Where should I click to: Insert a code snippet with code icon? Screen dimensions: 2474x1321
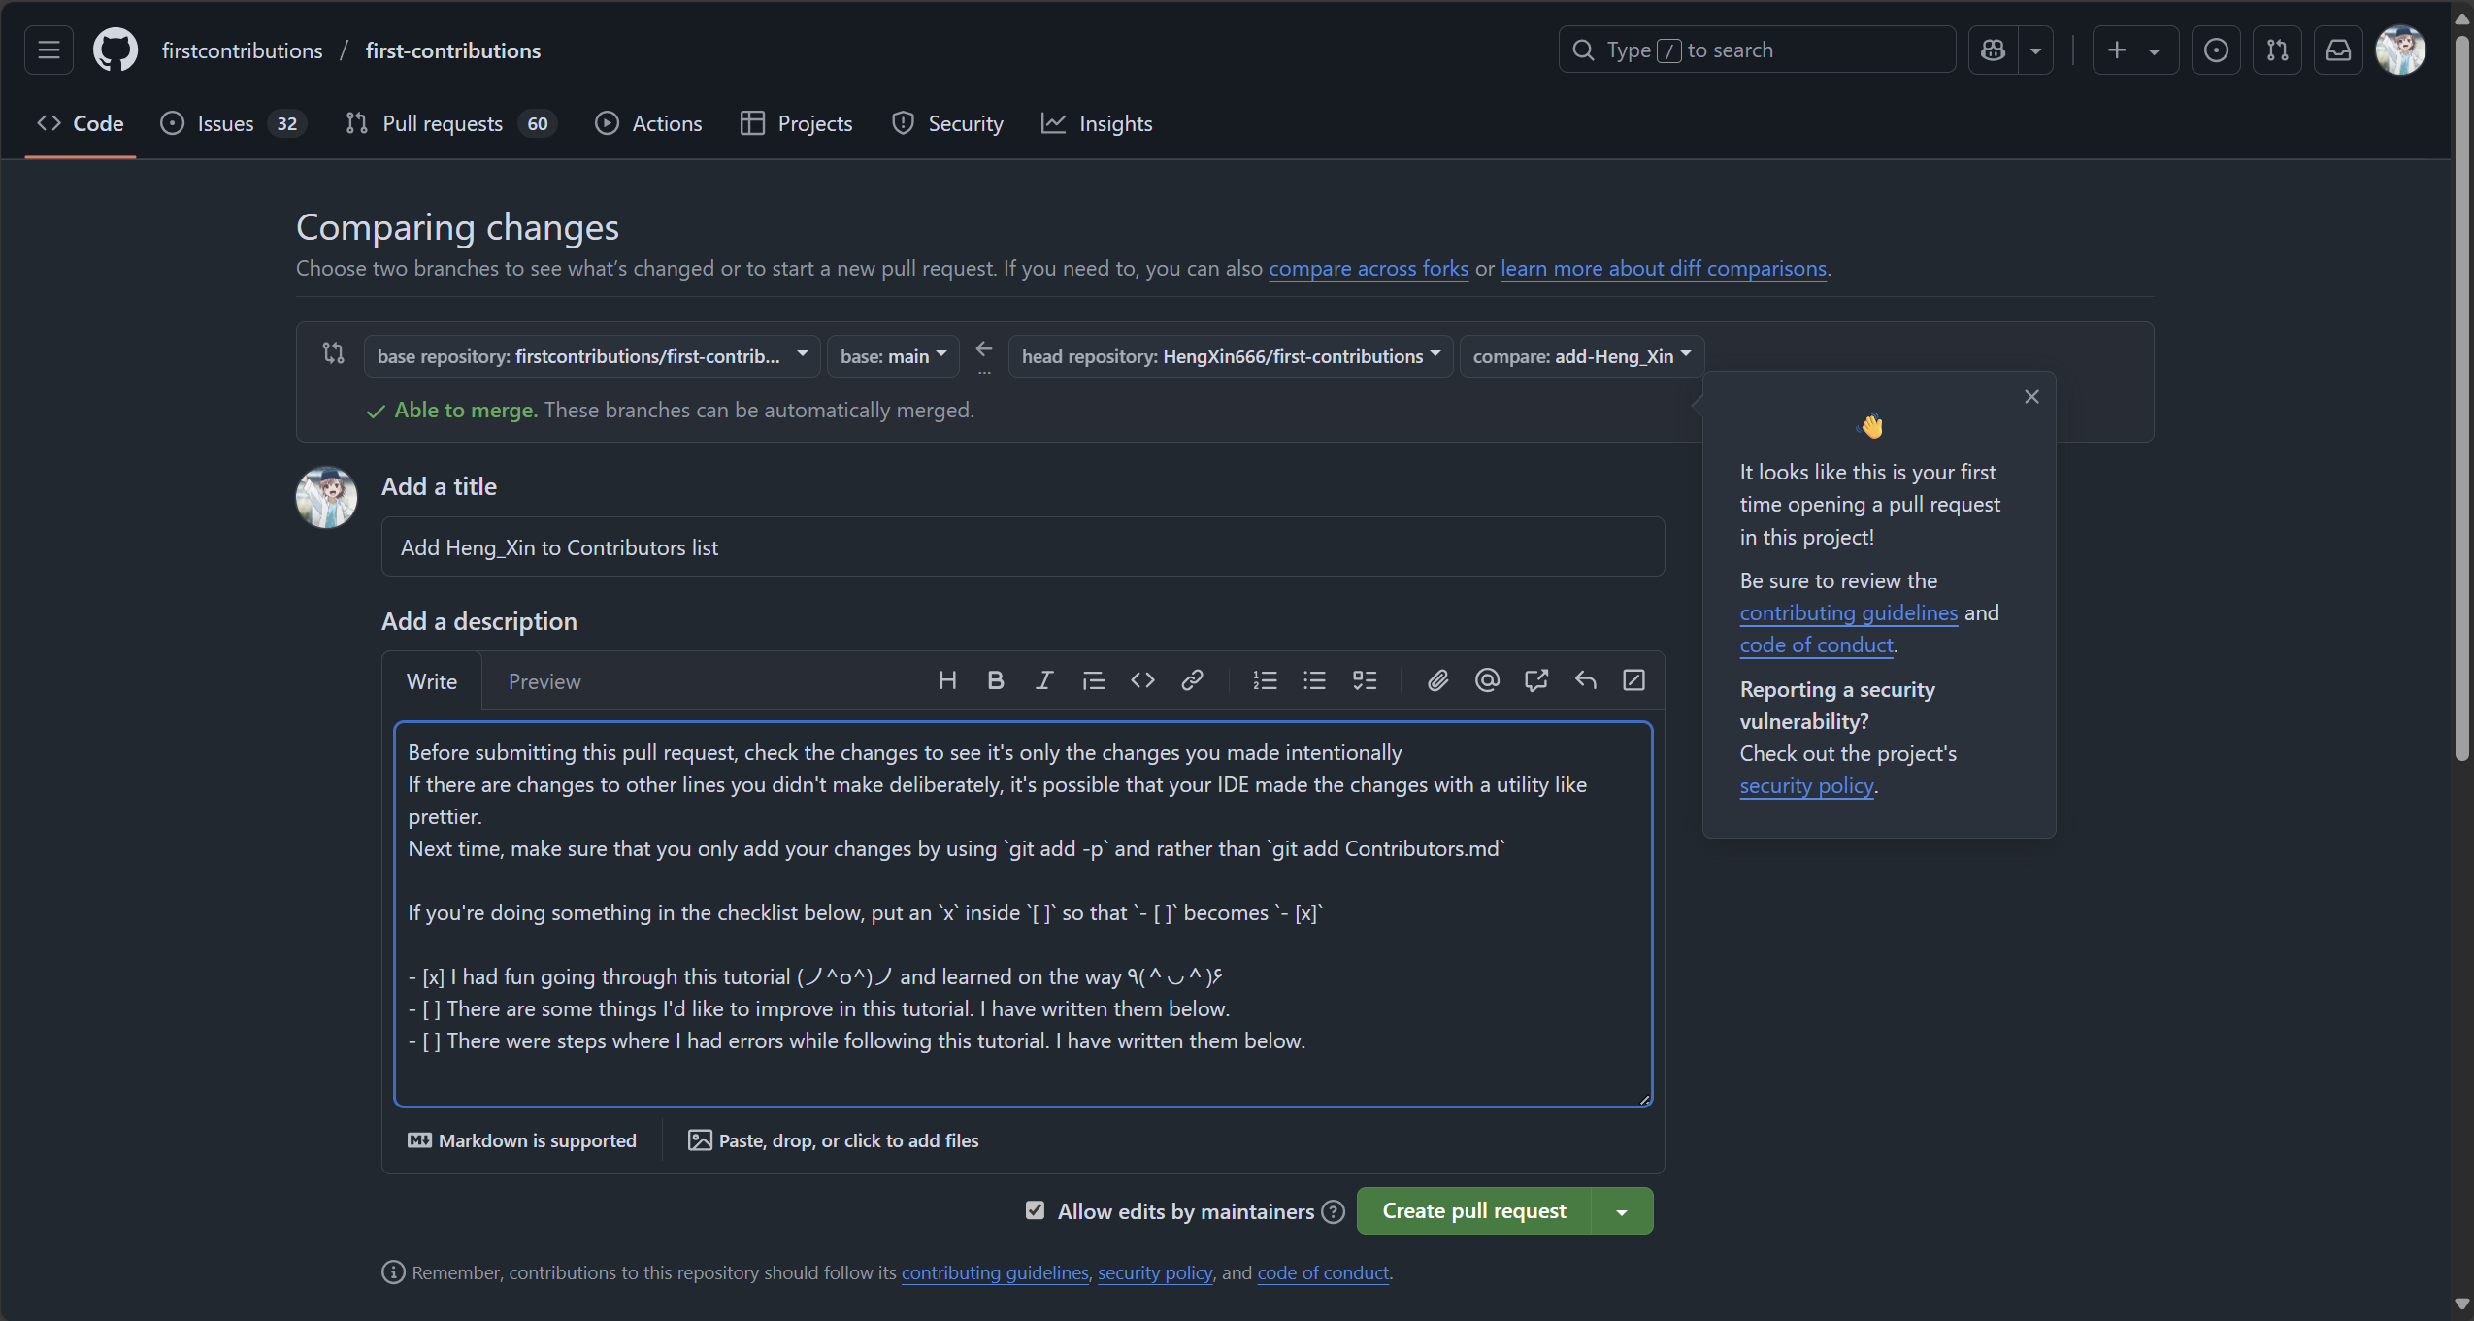(1142, 680)
